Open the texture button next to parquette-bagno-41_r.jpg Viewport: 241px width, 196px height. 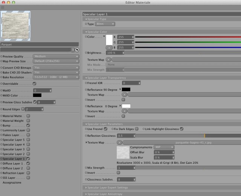point(119,142)
